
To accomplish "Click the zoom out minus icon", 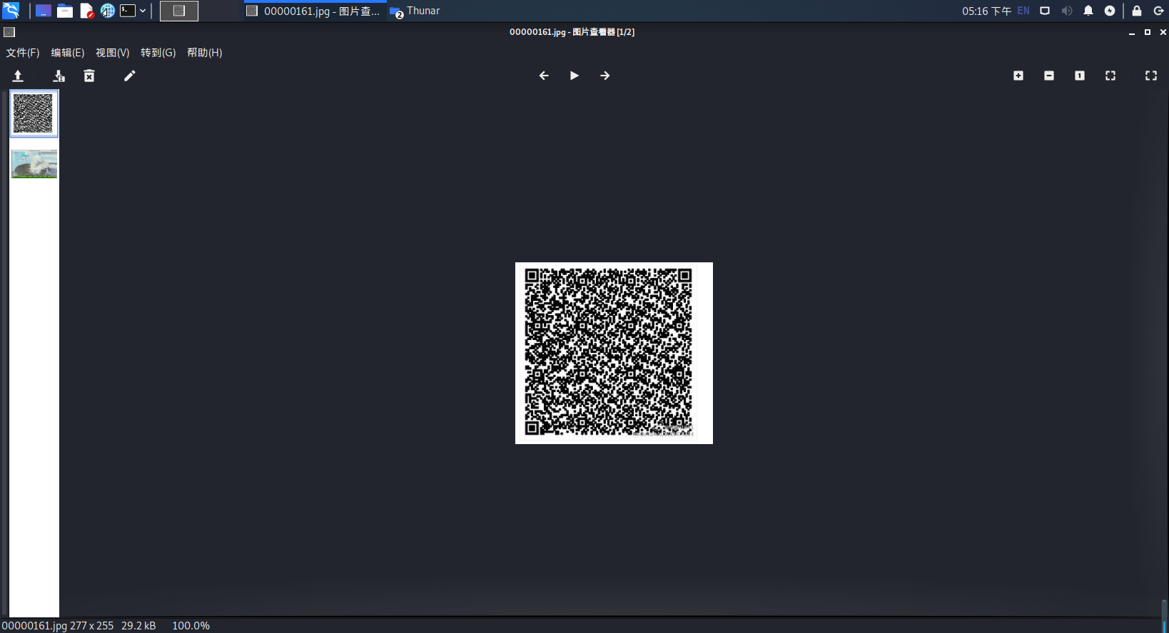I will 1049,76.
